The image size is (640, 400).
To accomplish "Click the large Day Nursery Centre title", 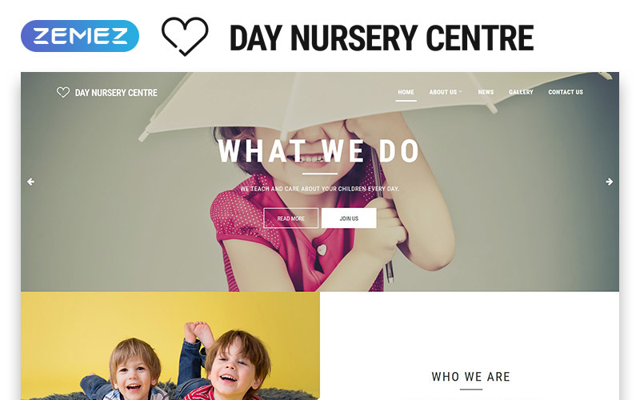I will pyautogui.click(x=382, y=38).
